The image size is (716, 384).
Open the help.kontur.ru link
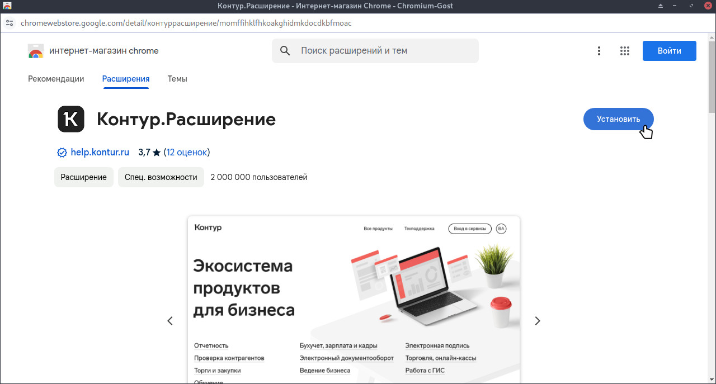pos(100,152)
